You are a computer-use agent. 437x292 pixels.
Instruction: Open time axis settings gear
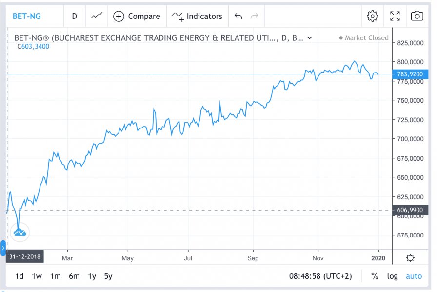coord(410,257)
